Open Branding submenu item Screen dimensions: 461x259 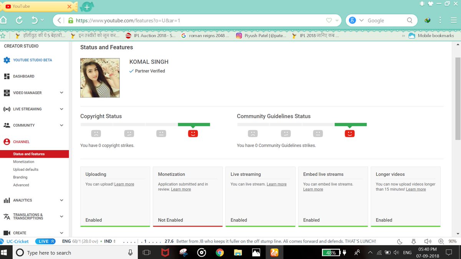pos(20,177)
